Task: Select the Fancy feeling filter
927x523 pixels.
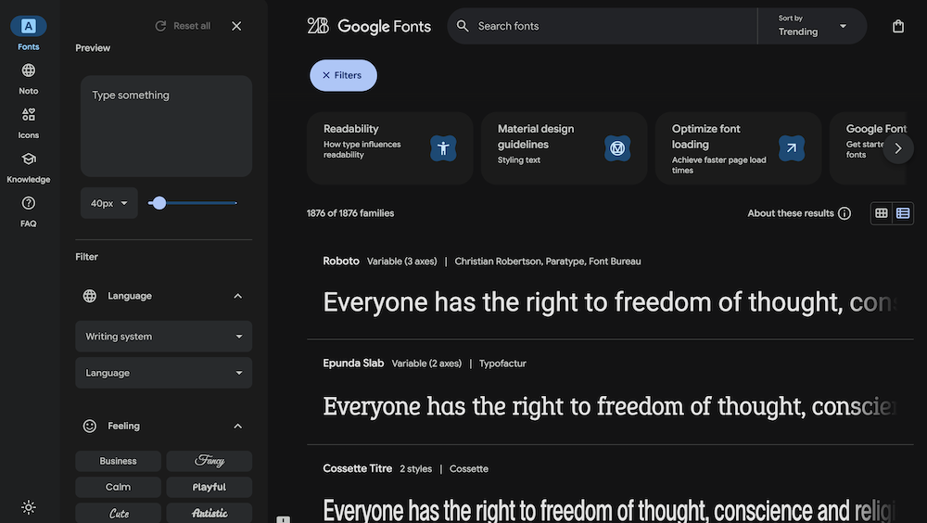Action: tap(210, 461)
